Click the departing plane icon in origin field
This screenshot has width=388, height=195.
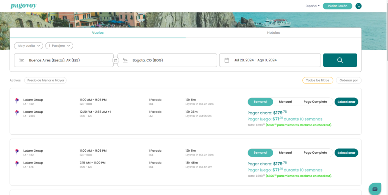22,60
